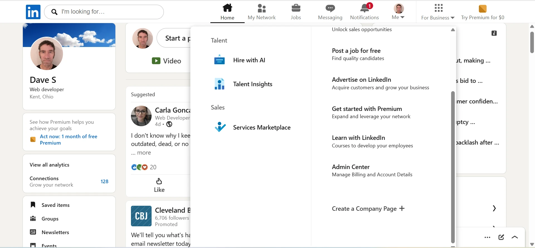Click the globe visibility icon on Carla's post
This screenshot has width=535, height=248.
169,124
